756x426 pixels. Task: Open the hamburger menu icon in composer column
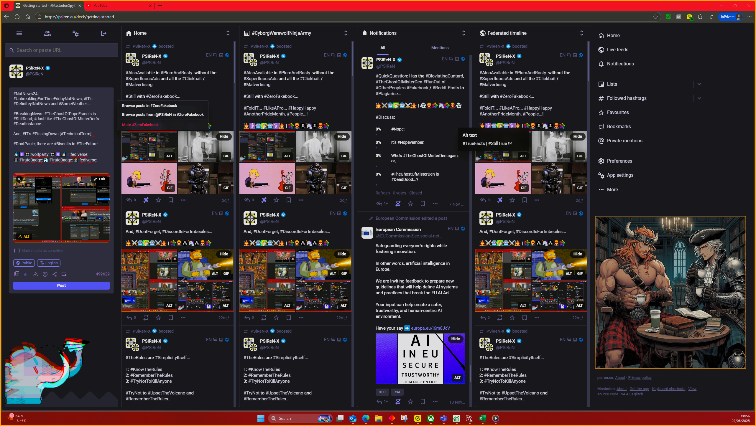(x=19, y=33)
